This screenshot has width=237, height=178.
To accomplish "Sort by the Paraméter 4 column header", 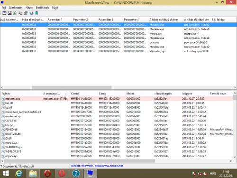I will pos(135,19).
